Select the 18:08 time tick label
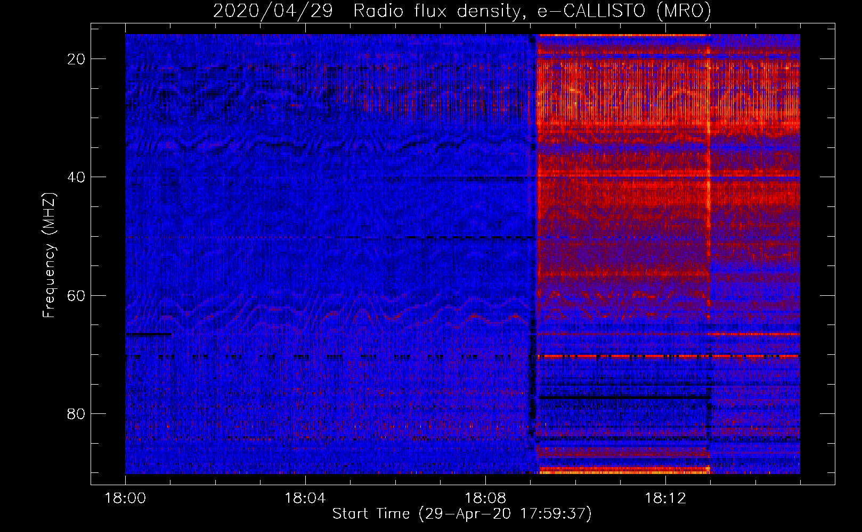Screen dimensions: 862x532 click(485, 498)
